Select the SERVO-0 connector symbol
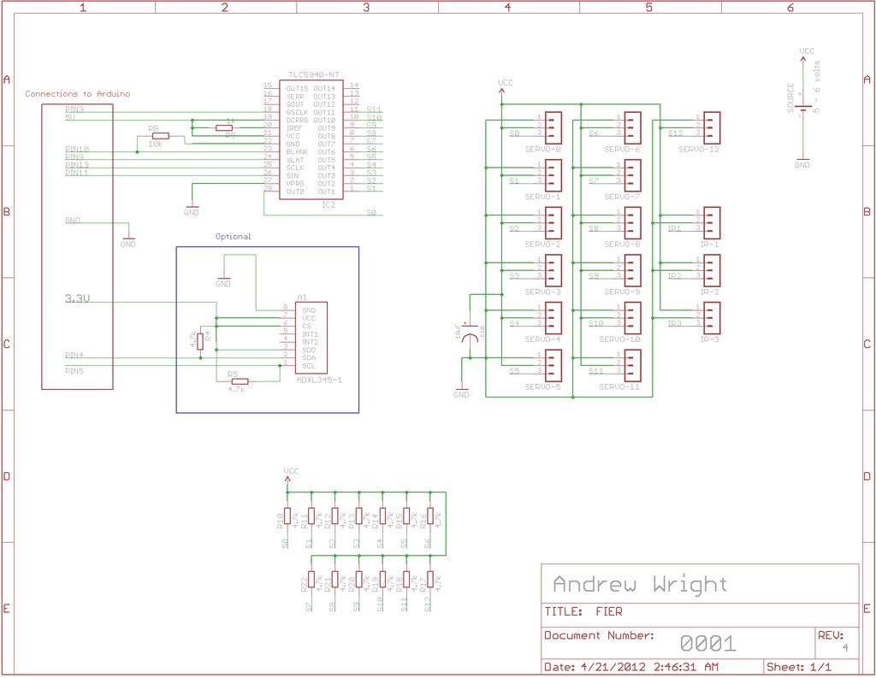The image size is (876, 678). [552, 129]
